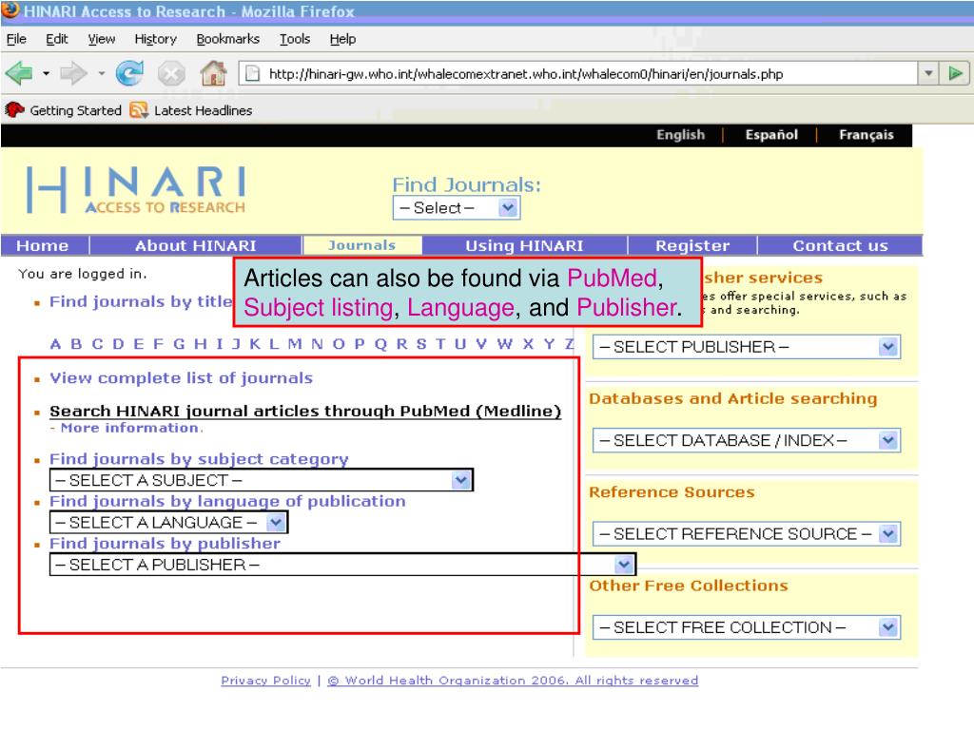Click the green Back arrow button
Viewport: 974px width, 730px height.
19,74
